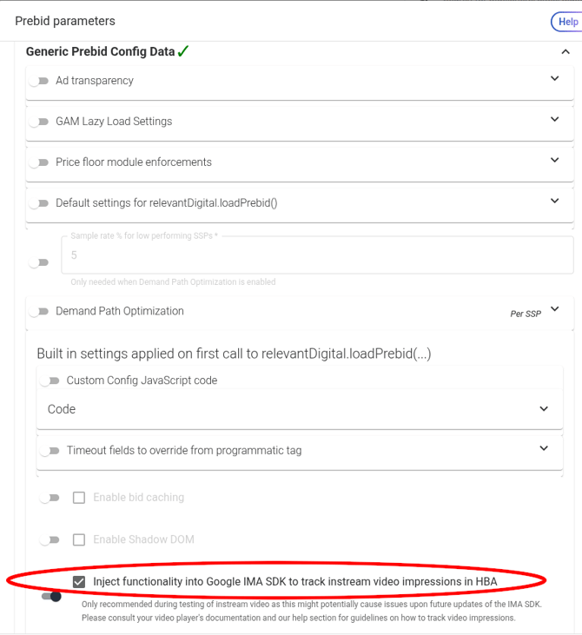The image size is (582, 635).
Task: Toggle the Ad transparency switch
Action: tap(38, 81)
